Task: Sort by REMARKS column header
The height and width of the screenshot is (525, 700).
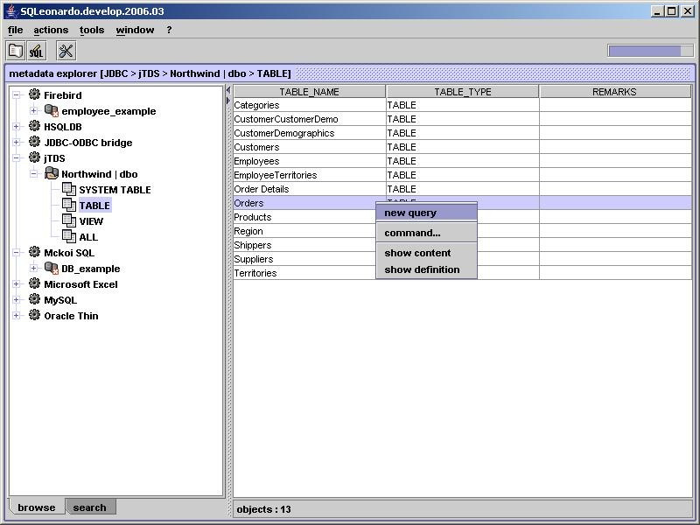Action: click(x=616, y=92)
